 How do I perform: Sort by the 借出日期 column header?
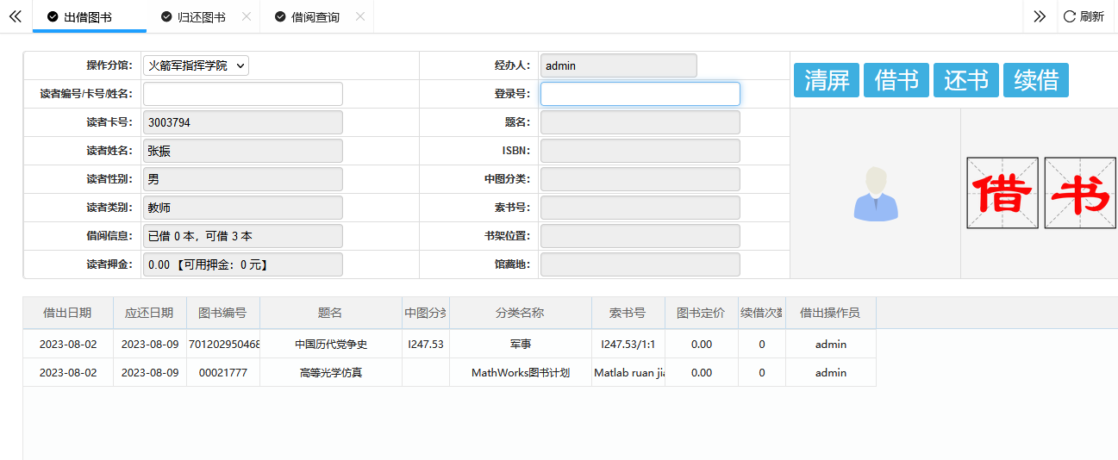[67, 313]
